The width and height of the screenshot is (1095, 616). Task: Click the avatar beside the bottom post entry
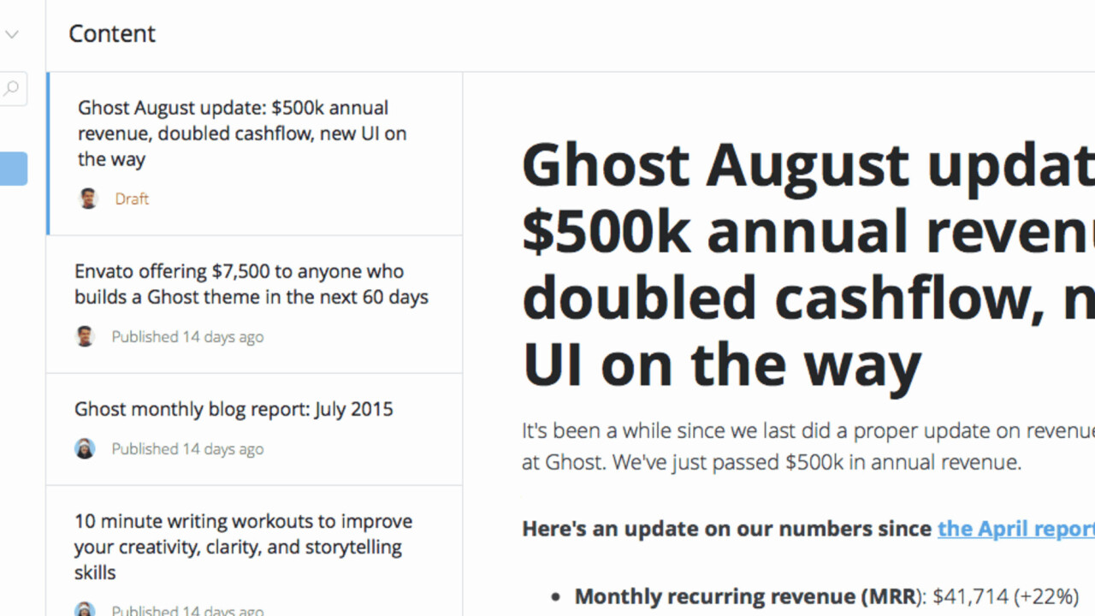(85, 609)
